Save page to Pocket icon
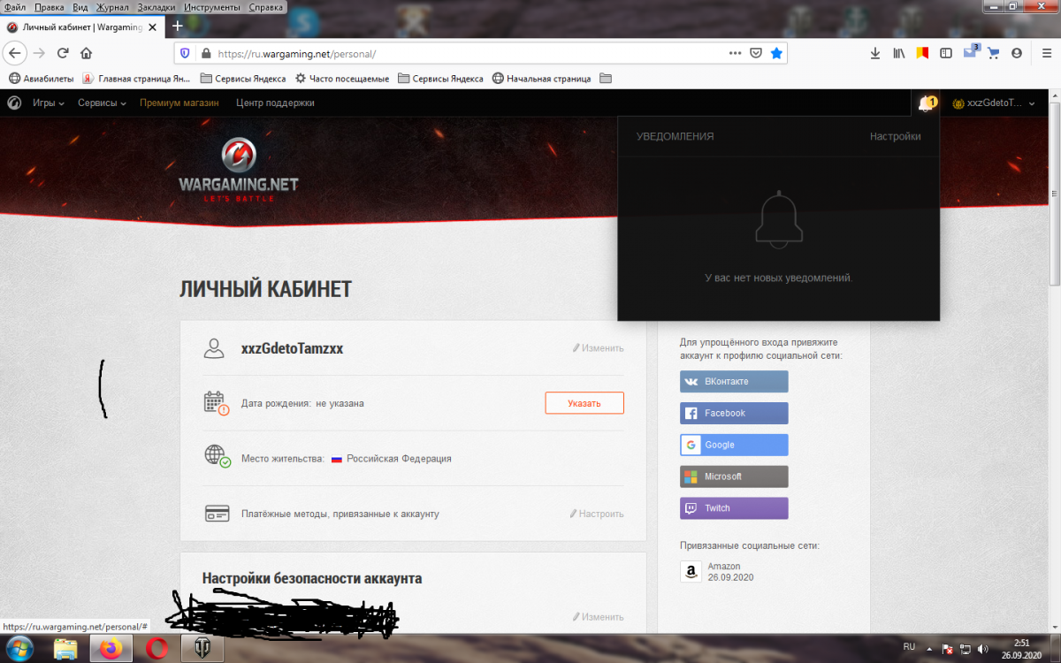The height and width of the screenshot is (663, 1061). click(756, 53)
